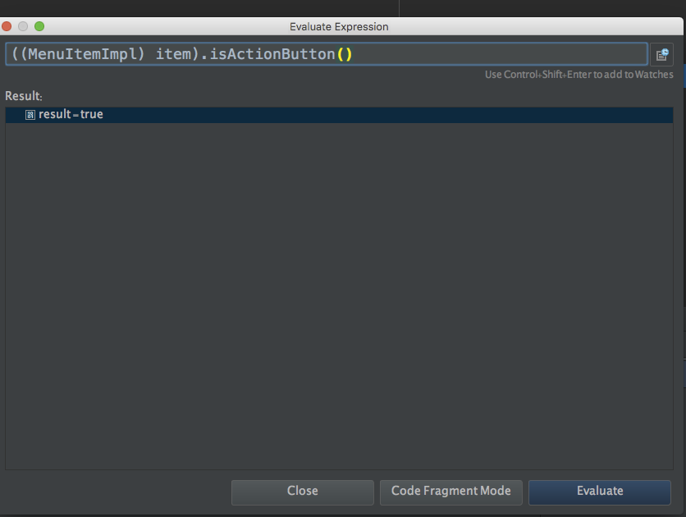Click the primitive type icon beside result

[x=30, y=115]
